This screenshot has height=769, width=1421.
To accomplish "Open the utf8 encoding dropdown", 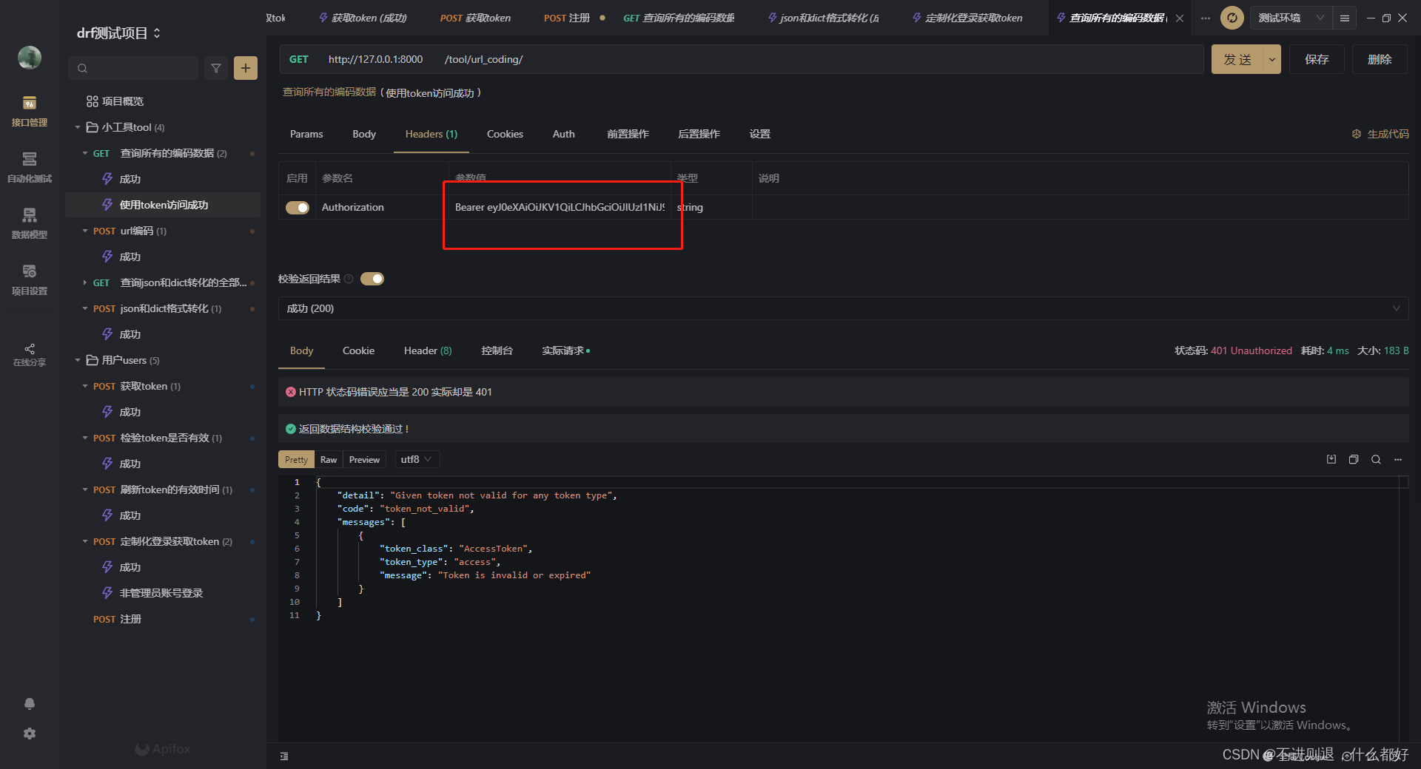I will click(x=417, y=459).
